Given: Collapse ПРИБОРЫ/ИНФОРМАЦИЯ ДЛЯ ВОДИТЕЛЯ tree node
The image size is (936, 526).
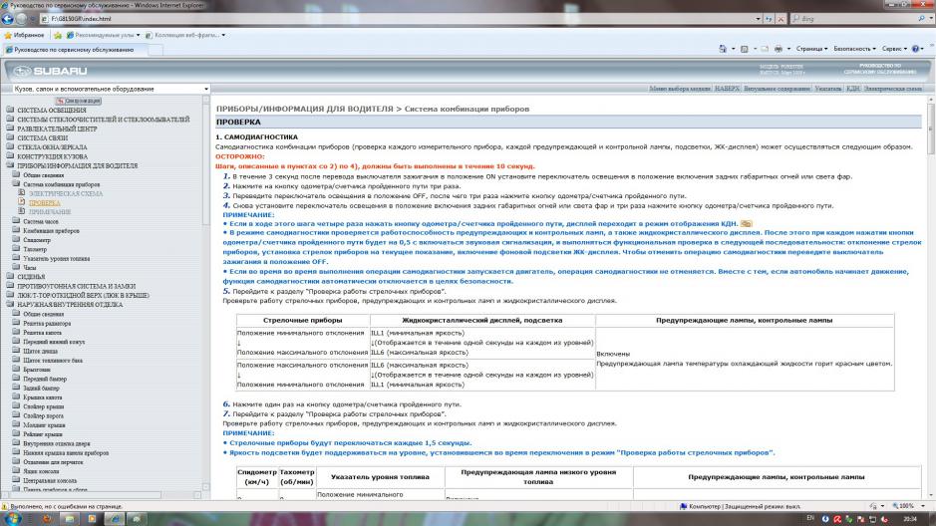Looking at the screenshot, I should click(x=10, y=165).
